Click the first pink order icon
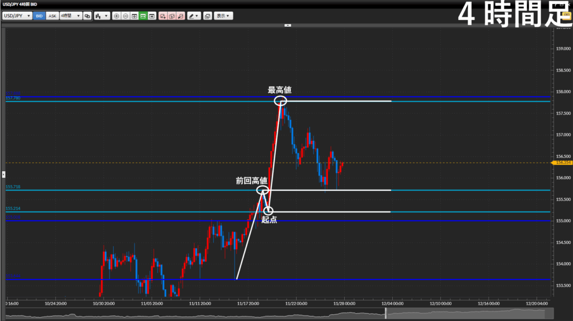The image size is (573, 321). click(163, 16)
